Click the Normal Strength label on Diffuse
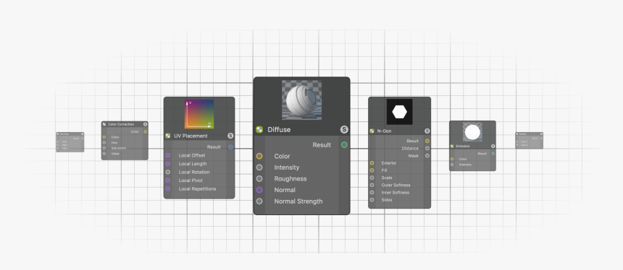 point(298,201)
